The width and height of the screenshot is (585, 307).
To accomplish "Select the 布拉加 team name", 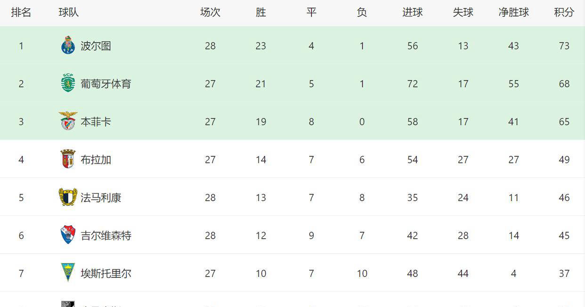I will 96,160.
